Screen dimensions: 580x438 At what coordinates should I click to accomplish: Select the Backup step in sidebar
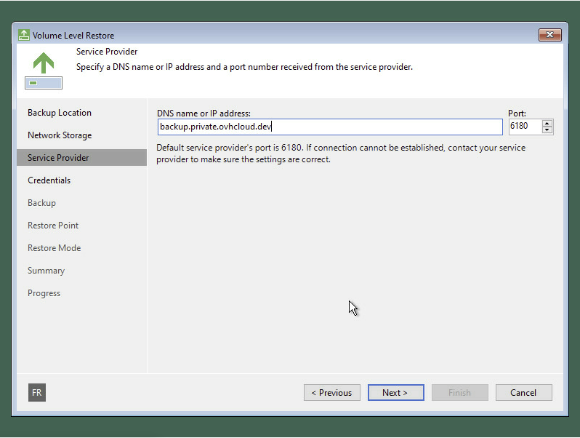(x=41, y=203)
